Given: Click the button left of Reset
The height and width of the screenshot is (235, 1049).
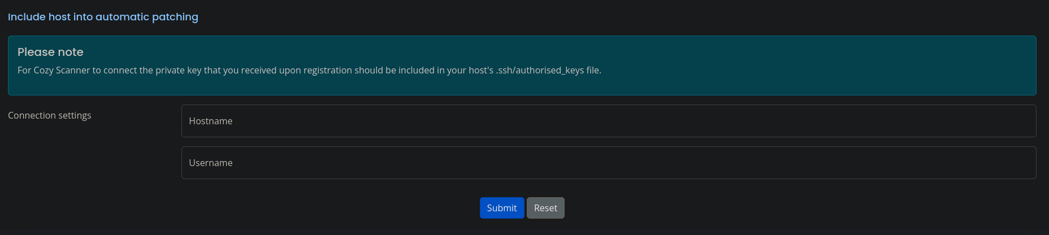Looking at the screenshot, I should (502, 208).
